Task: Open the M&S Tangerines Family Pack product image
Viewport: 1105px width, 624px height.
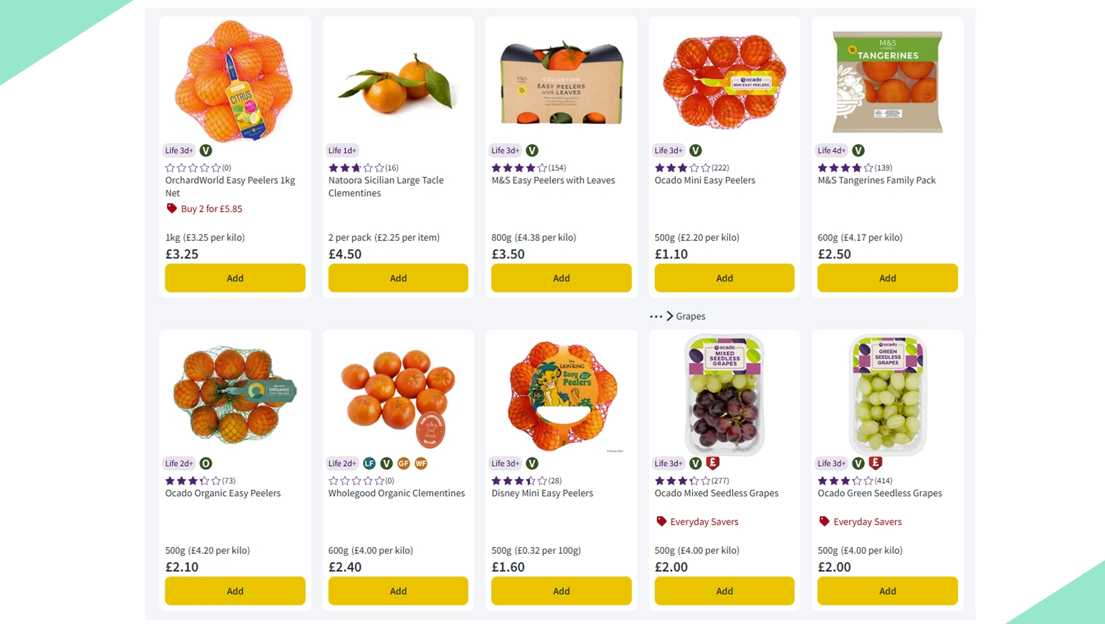Action: coord(887,82)
